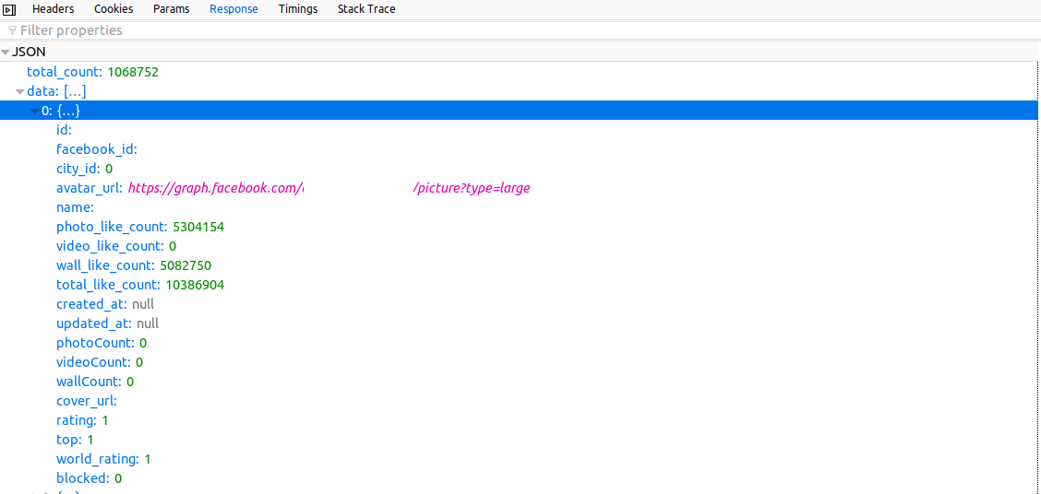Select the total_count row
Viewport: 1041px width, 494px height.
pyautogui.click(x=518, y=72)
